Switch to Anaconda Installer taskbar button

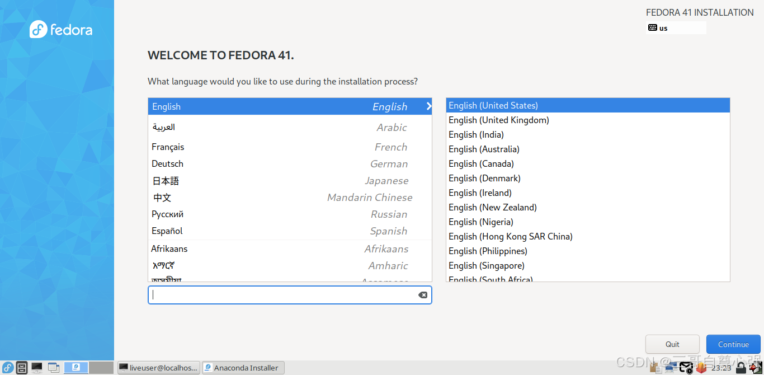(x=243, y=368)
